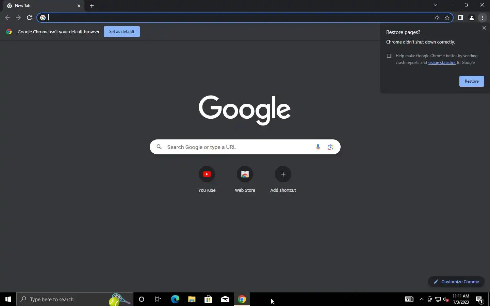The height and width of the screenshot is (306, 490).
Task: Start voice search with microphone icon
Action: [318, 147]
